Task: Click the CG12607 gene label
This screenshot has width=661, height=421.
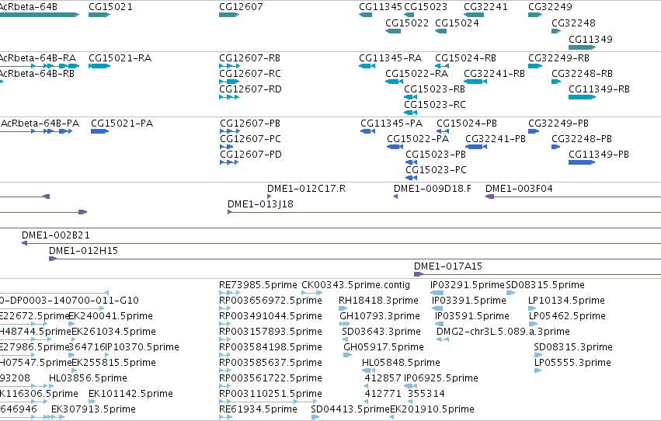Action: (241, 7)
